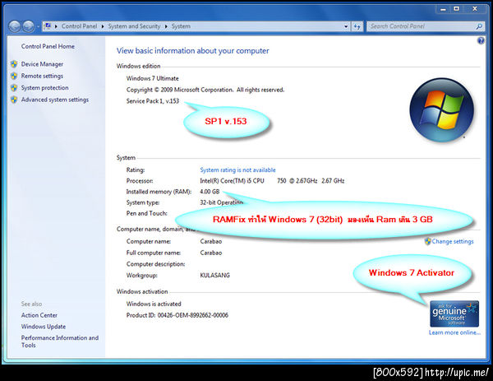Click the Intel(R) Core(TM) i5 CPU processor value
Image resolution: width=493 pixels, height=381 pixels.
click(272, 181)
